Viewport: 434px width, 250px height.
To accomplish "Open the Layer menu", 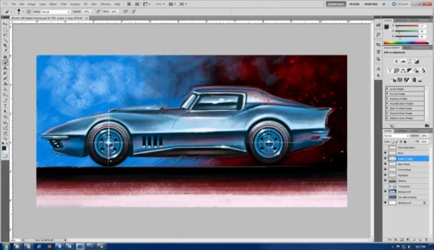I will click(x=42, y=4).
